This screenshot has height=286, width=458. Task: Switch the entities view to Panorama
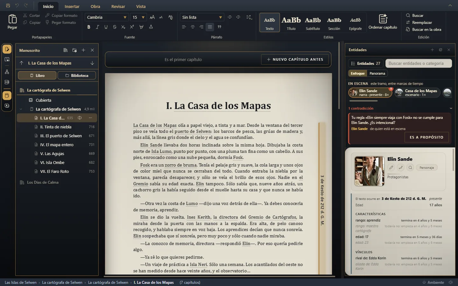click(x=377, y=73)
